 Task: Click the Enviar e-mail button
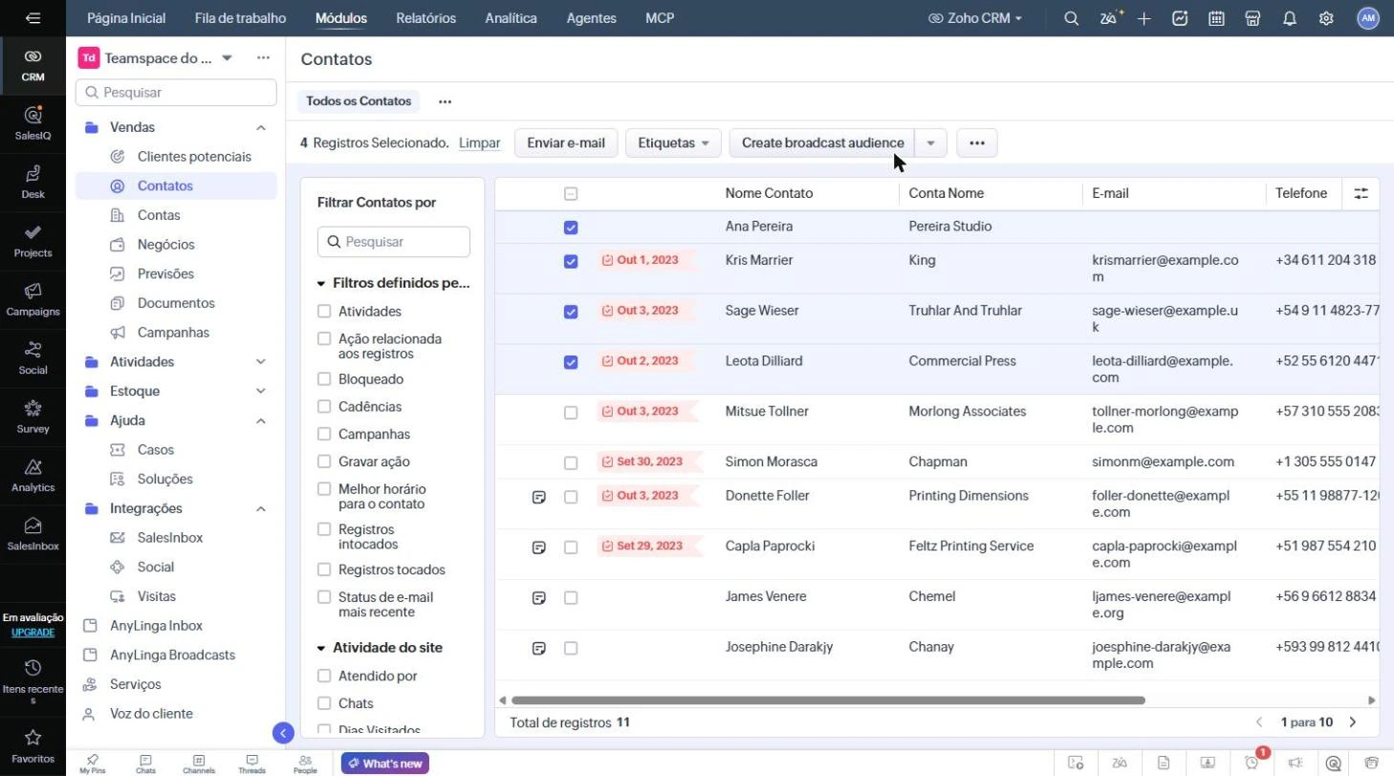(566, 142)
